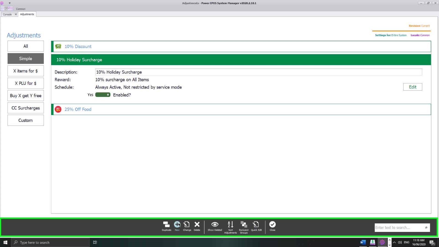Click the 25% Off Food badge icon
This screenshot has width=439, height=247.
pyautogui.click(x=58, y=109)
